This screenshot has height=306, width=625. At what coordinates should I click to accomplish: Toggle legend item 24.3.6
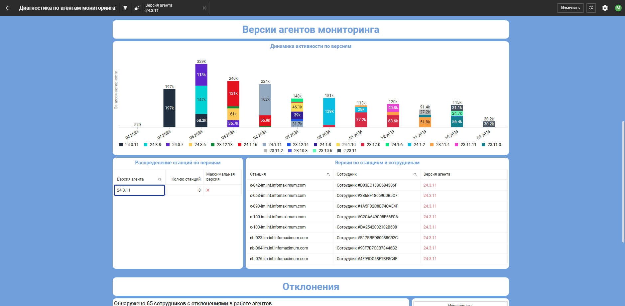(x=197, y=145)
